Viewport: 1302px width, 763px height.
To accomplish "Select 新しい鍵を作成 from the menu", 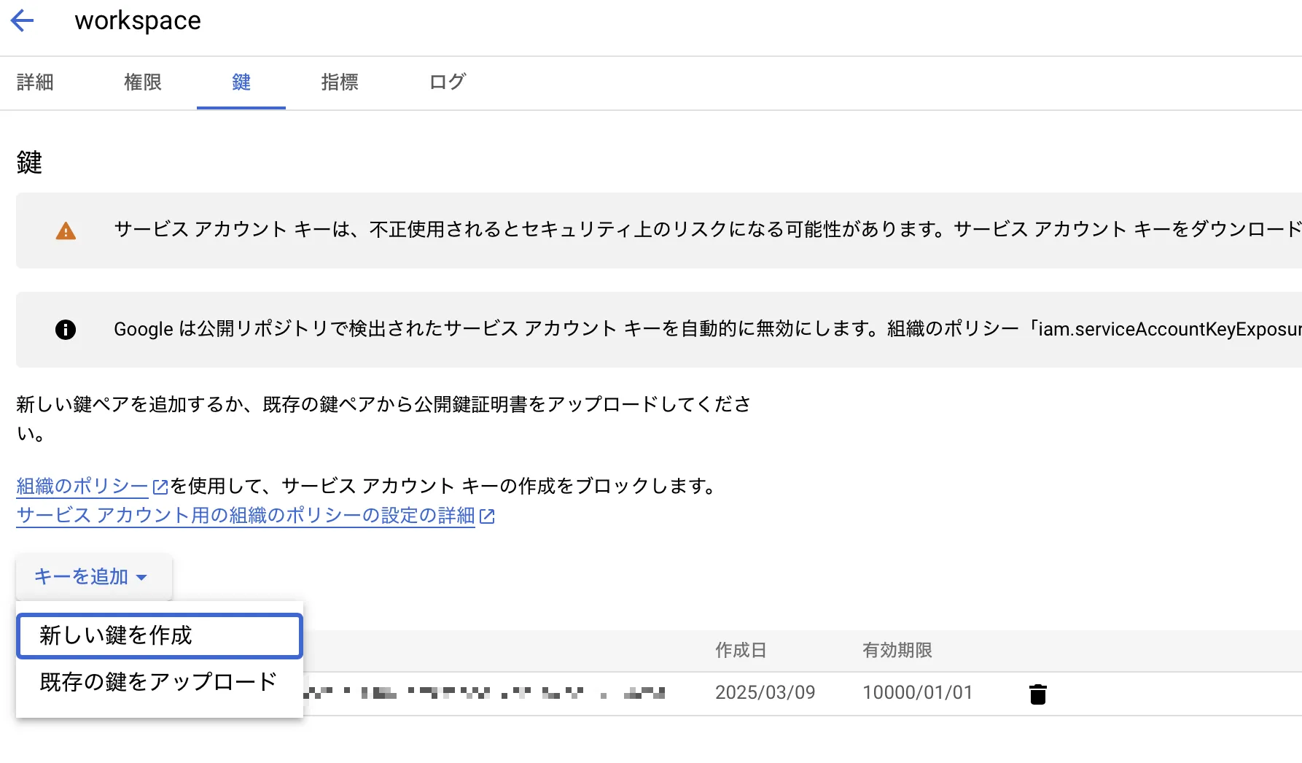I will (159, 635).
